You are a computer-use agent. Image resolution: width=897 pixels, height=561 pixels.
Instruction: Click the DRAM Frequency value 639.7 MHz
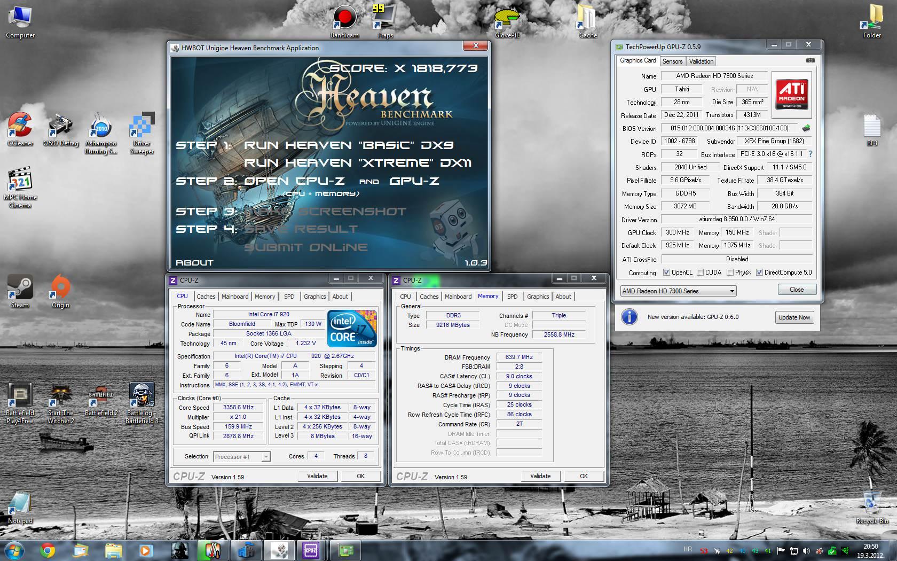519,357
